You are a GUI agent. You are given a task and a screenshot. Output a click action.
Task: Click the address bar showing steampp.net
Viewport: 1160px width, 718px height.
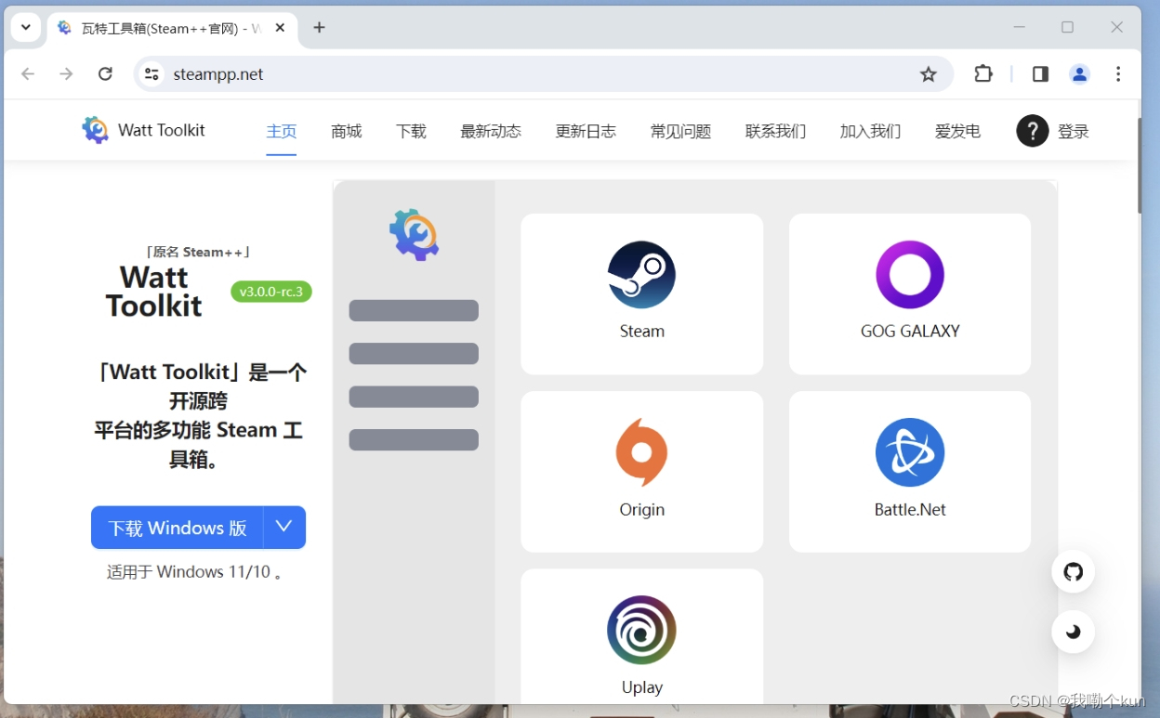[544, 74]
